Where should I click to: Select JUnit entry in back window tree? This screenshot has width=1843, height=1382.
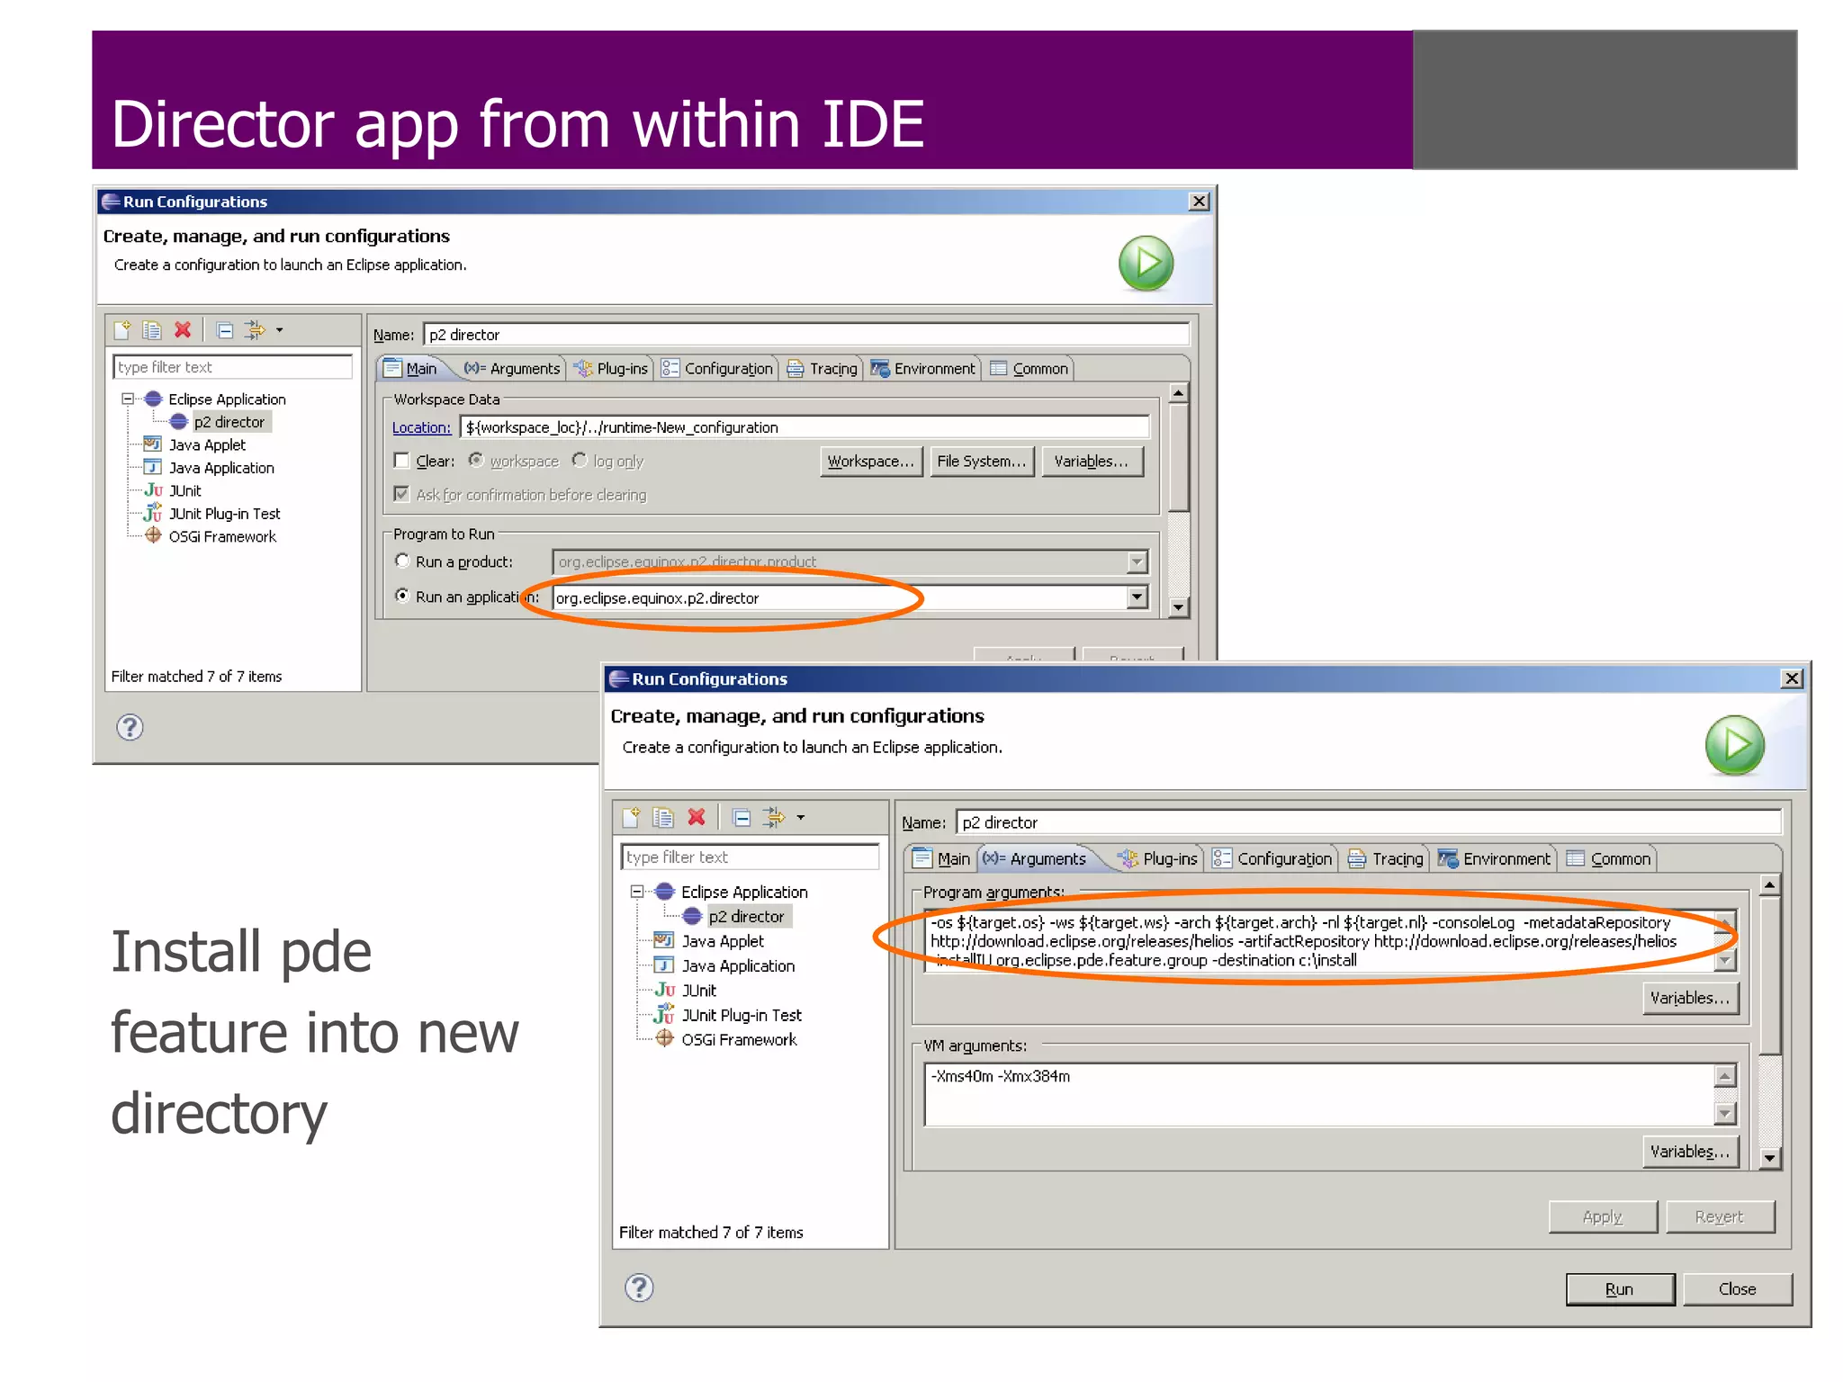pyautogui.click(x=185, y=490)
